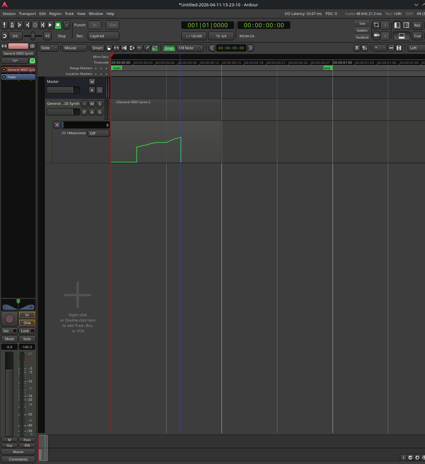The height and width of the screenshot is (464, 425).
Task: Expand the Modulation automation mode dropdown
Action: (99, 133)
